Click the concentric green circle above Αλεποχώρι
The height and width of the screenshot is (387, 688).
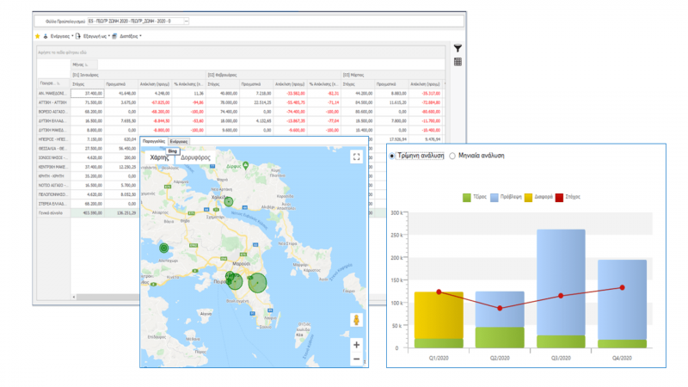pyautogui.click(x=163, y=248)
